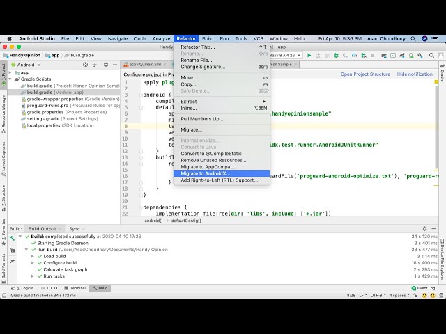Click the app breadcrumb in navigation bar
446x334 pixels.
coord(53,56)
